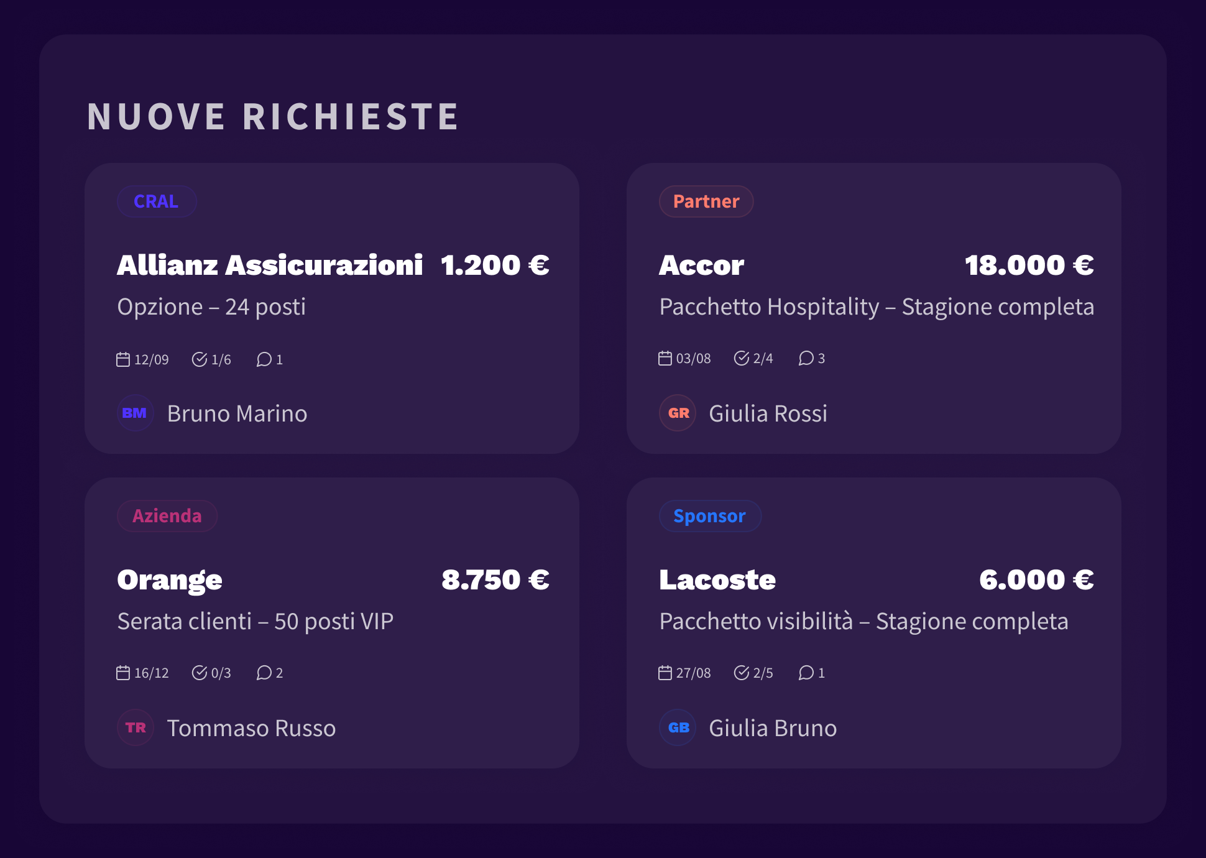
Task: Click the GR avatar for Giulia Rossi
Action: coord(678,413)
